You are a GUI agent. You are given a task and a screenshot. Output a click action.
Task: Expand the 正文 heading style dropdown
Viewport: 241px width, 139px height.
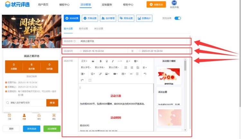pos(84,61)
